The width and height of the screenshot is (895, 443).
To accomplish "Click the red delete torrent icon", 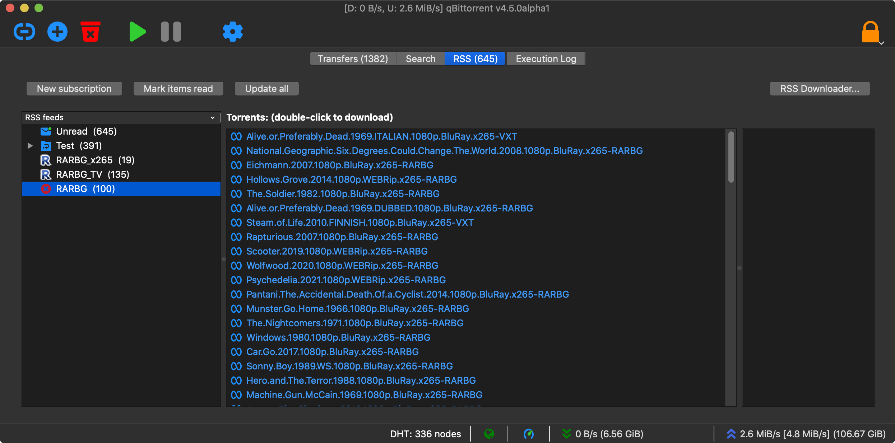I will (90, 32).
